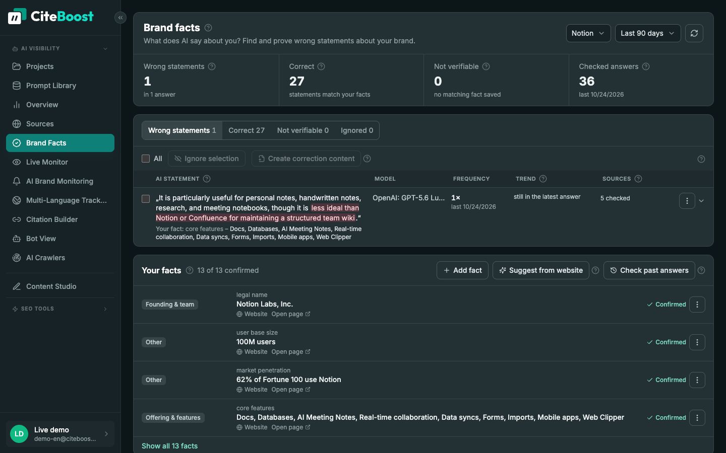726x453 pixels.
Task: Click the info icon next to Checked answers
Action: (646, 66)
